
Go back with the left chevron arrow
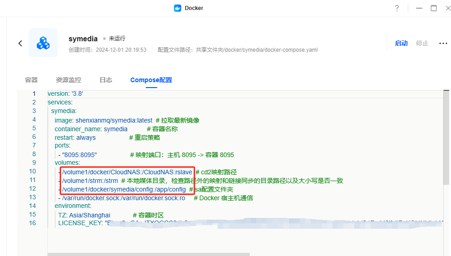pyautogui.click(x=20, y=44)
